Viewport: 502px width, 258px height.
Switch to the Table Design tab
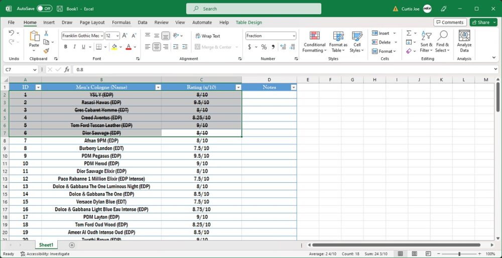tap(248, 23)
